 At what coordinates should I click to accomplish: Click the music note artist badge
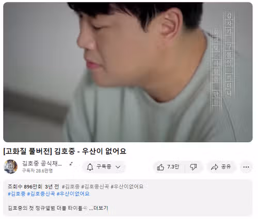tap(71, 164)
